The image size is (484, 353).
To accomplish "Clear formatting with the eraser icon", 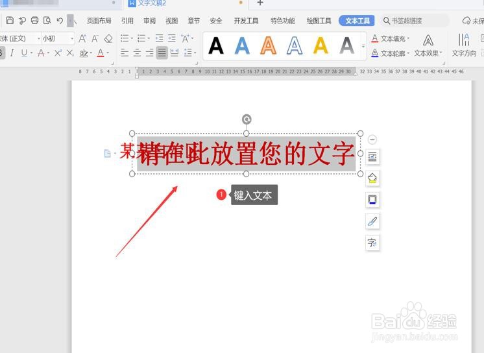I will click(108, 38).
